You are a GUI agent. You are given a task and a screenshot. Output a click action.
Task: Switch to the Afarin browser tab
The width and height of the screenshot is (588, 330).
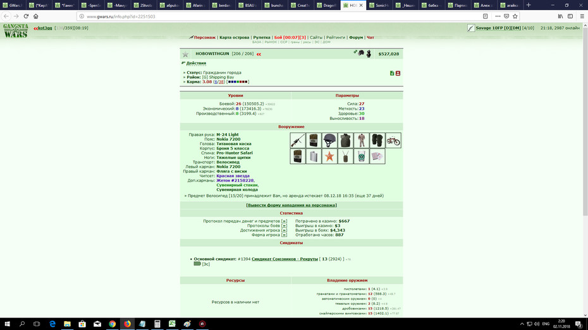pos(196,5)
